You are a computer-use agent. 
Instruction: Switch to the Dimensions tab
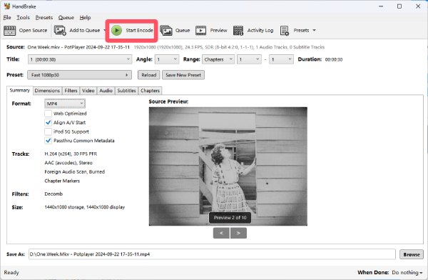[x=47, y=91]
